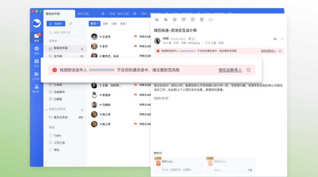Open the more actions (...) menu in toolbar

tap(210, 19)
